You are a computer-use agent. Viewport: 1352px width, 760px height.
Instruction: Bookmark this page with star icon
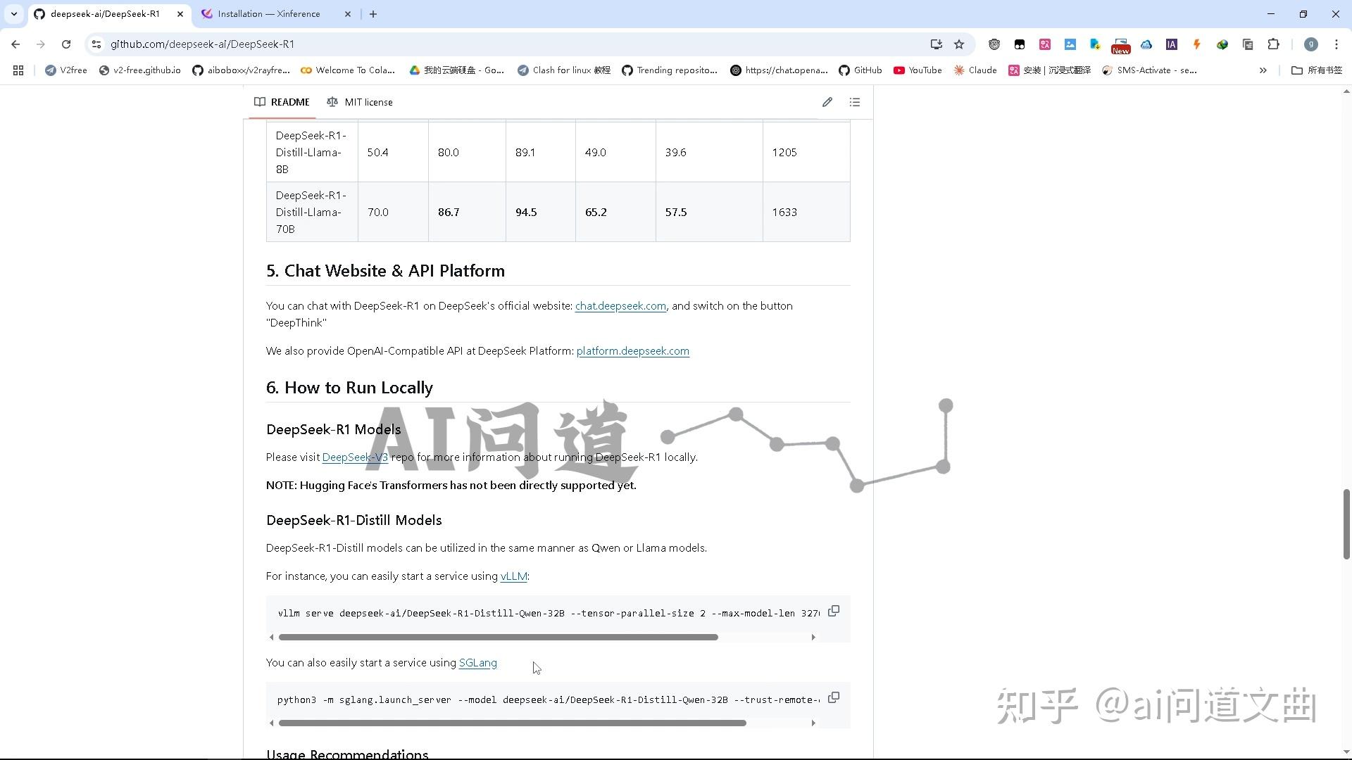coord(958,44)
